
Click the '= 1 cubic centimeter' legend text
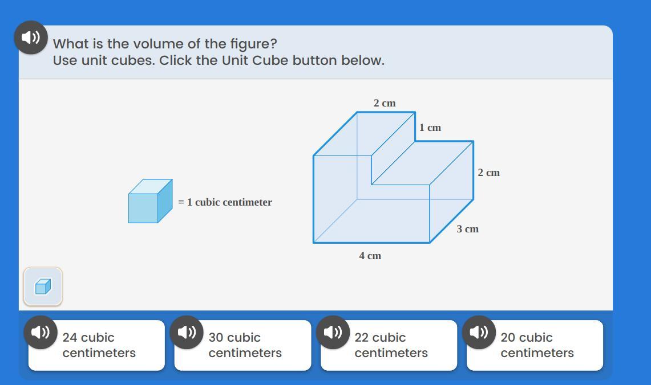[x=225, y=202]
